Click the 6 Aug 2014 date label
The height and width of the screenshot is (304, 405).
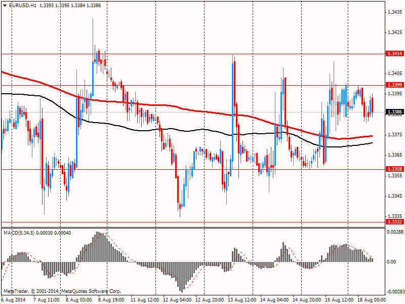14,300
